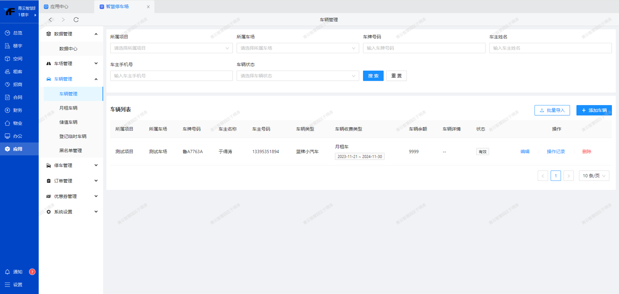Screen dimensions: 619x294
Task: Open the 所属项目 dropdown filter
Action: (171, 48)
